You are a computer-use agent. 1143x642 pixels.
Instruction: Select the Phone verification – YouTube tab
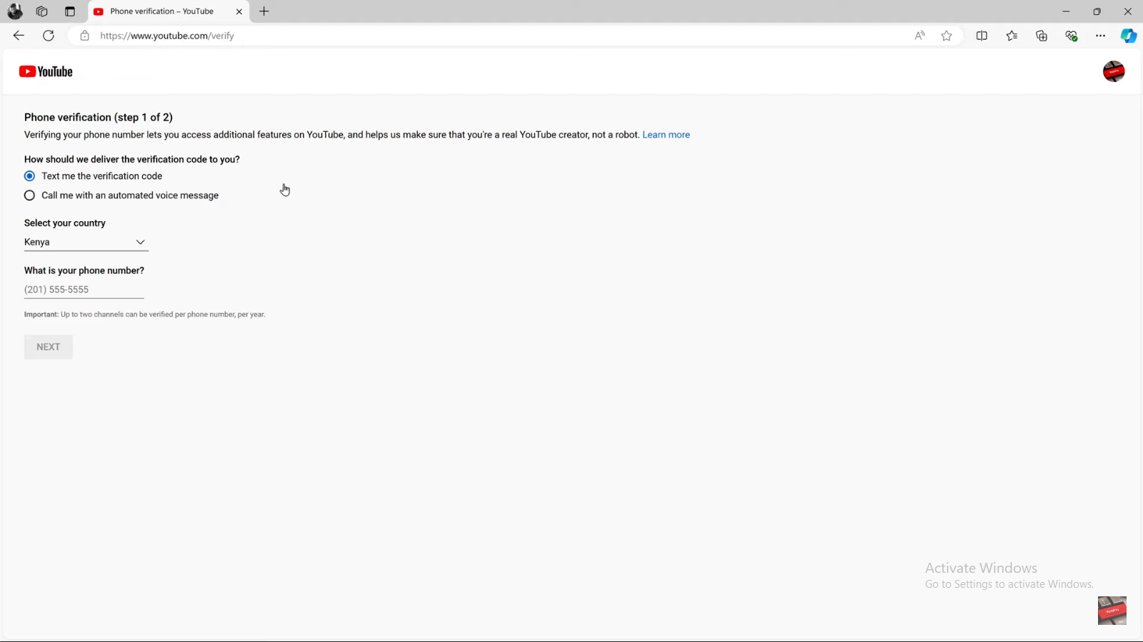(169, 11)
